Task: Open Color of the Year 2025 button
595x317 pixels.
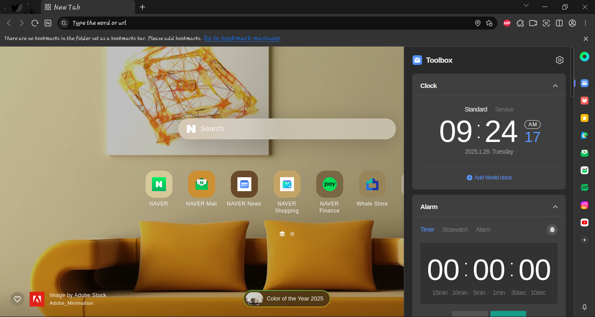Action: [x=287, y=299]
